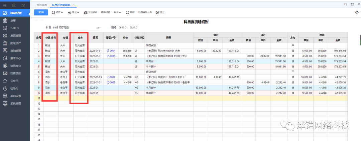The width and height of the screenshot is (361, 141).
Task: Click the blue 查询 button
Action: [x=41, y=12]
